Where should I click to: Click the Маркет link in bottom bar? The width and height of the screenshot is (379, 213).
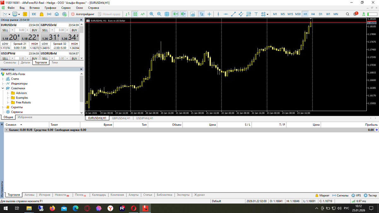coord(322,195)
